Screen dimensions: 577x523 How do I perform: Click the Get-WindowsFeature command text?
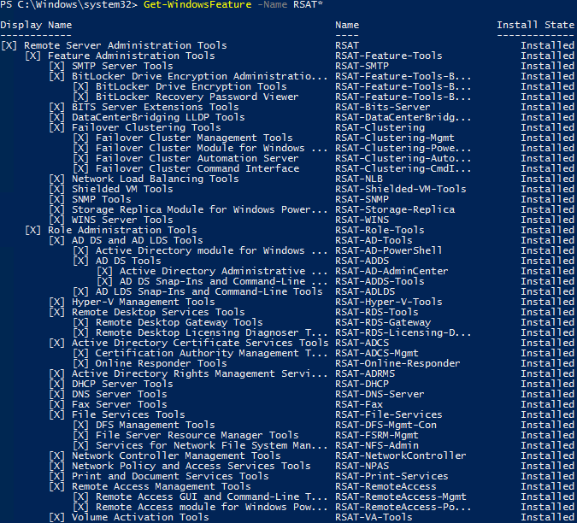click(x=197, y=5)
